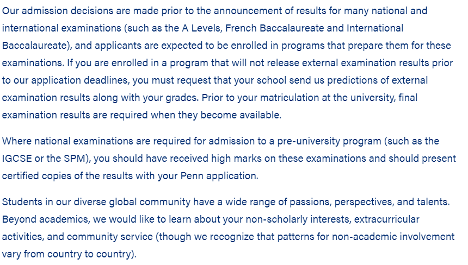Screen dimensions: 468x265
Task: Click the words "Beyond academics"
Action: [x=45, y=219]
